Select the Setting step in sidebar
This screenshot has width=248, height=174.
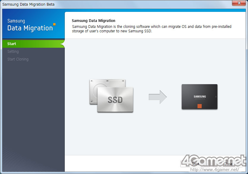tap(13, 52)
